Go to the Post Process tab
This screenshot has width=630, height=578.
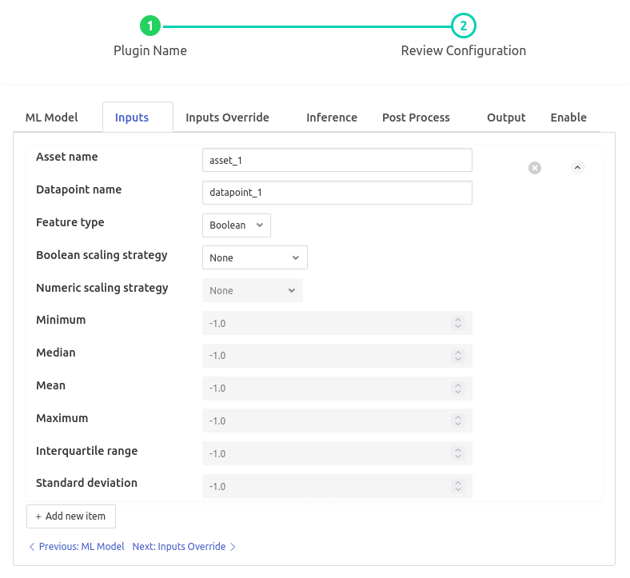click(416, 118)
